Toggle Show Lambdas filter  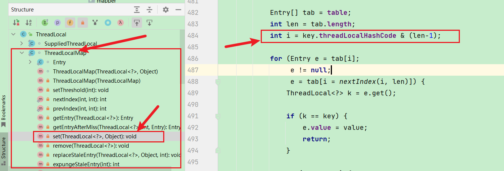click(x=120, y=23)
